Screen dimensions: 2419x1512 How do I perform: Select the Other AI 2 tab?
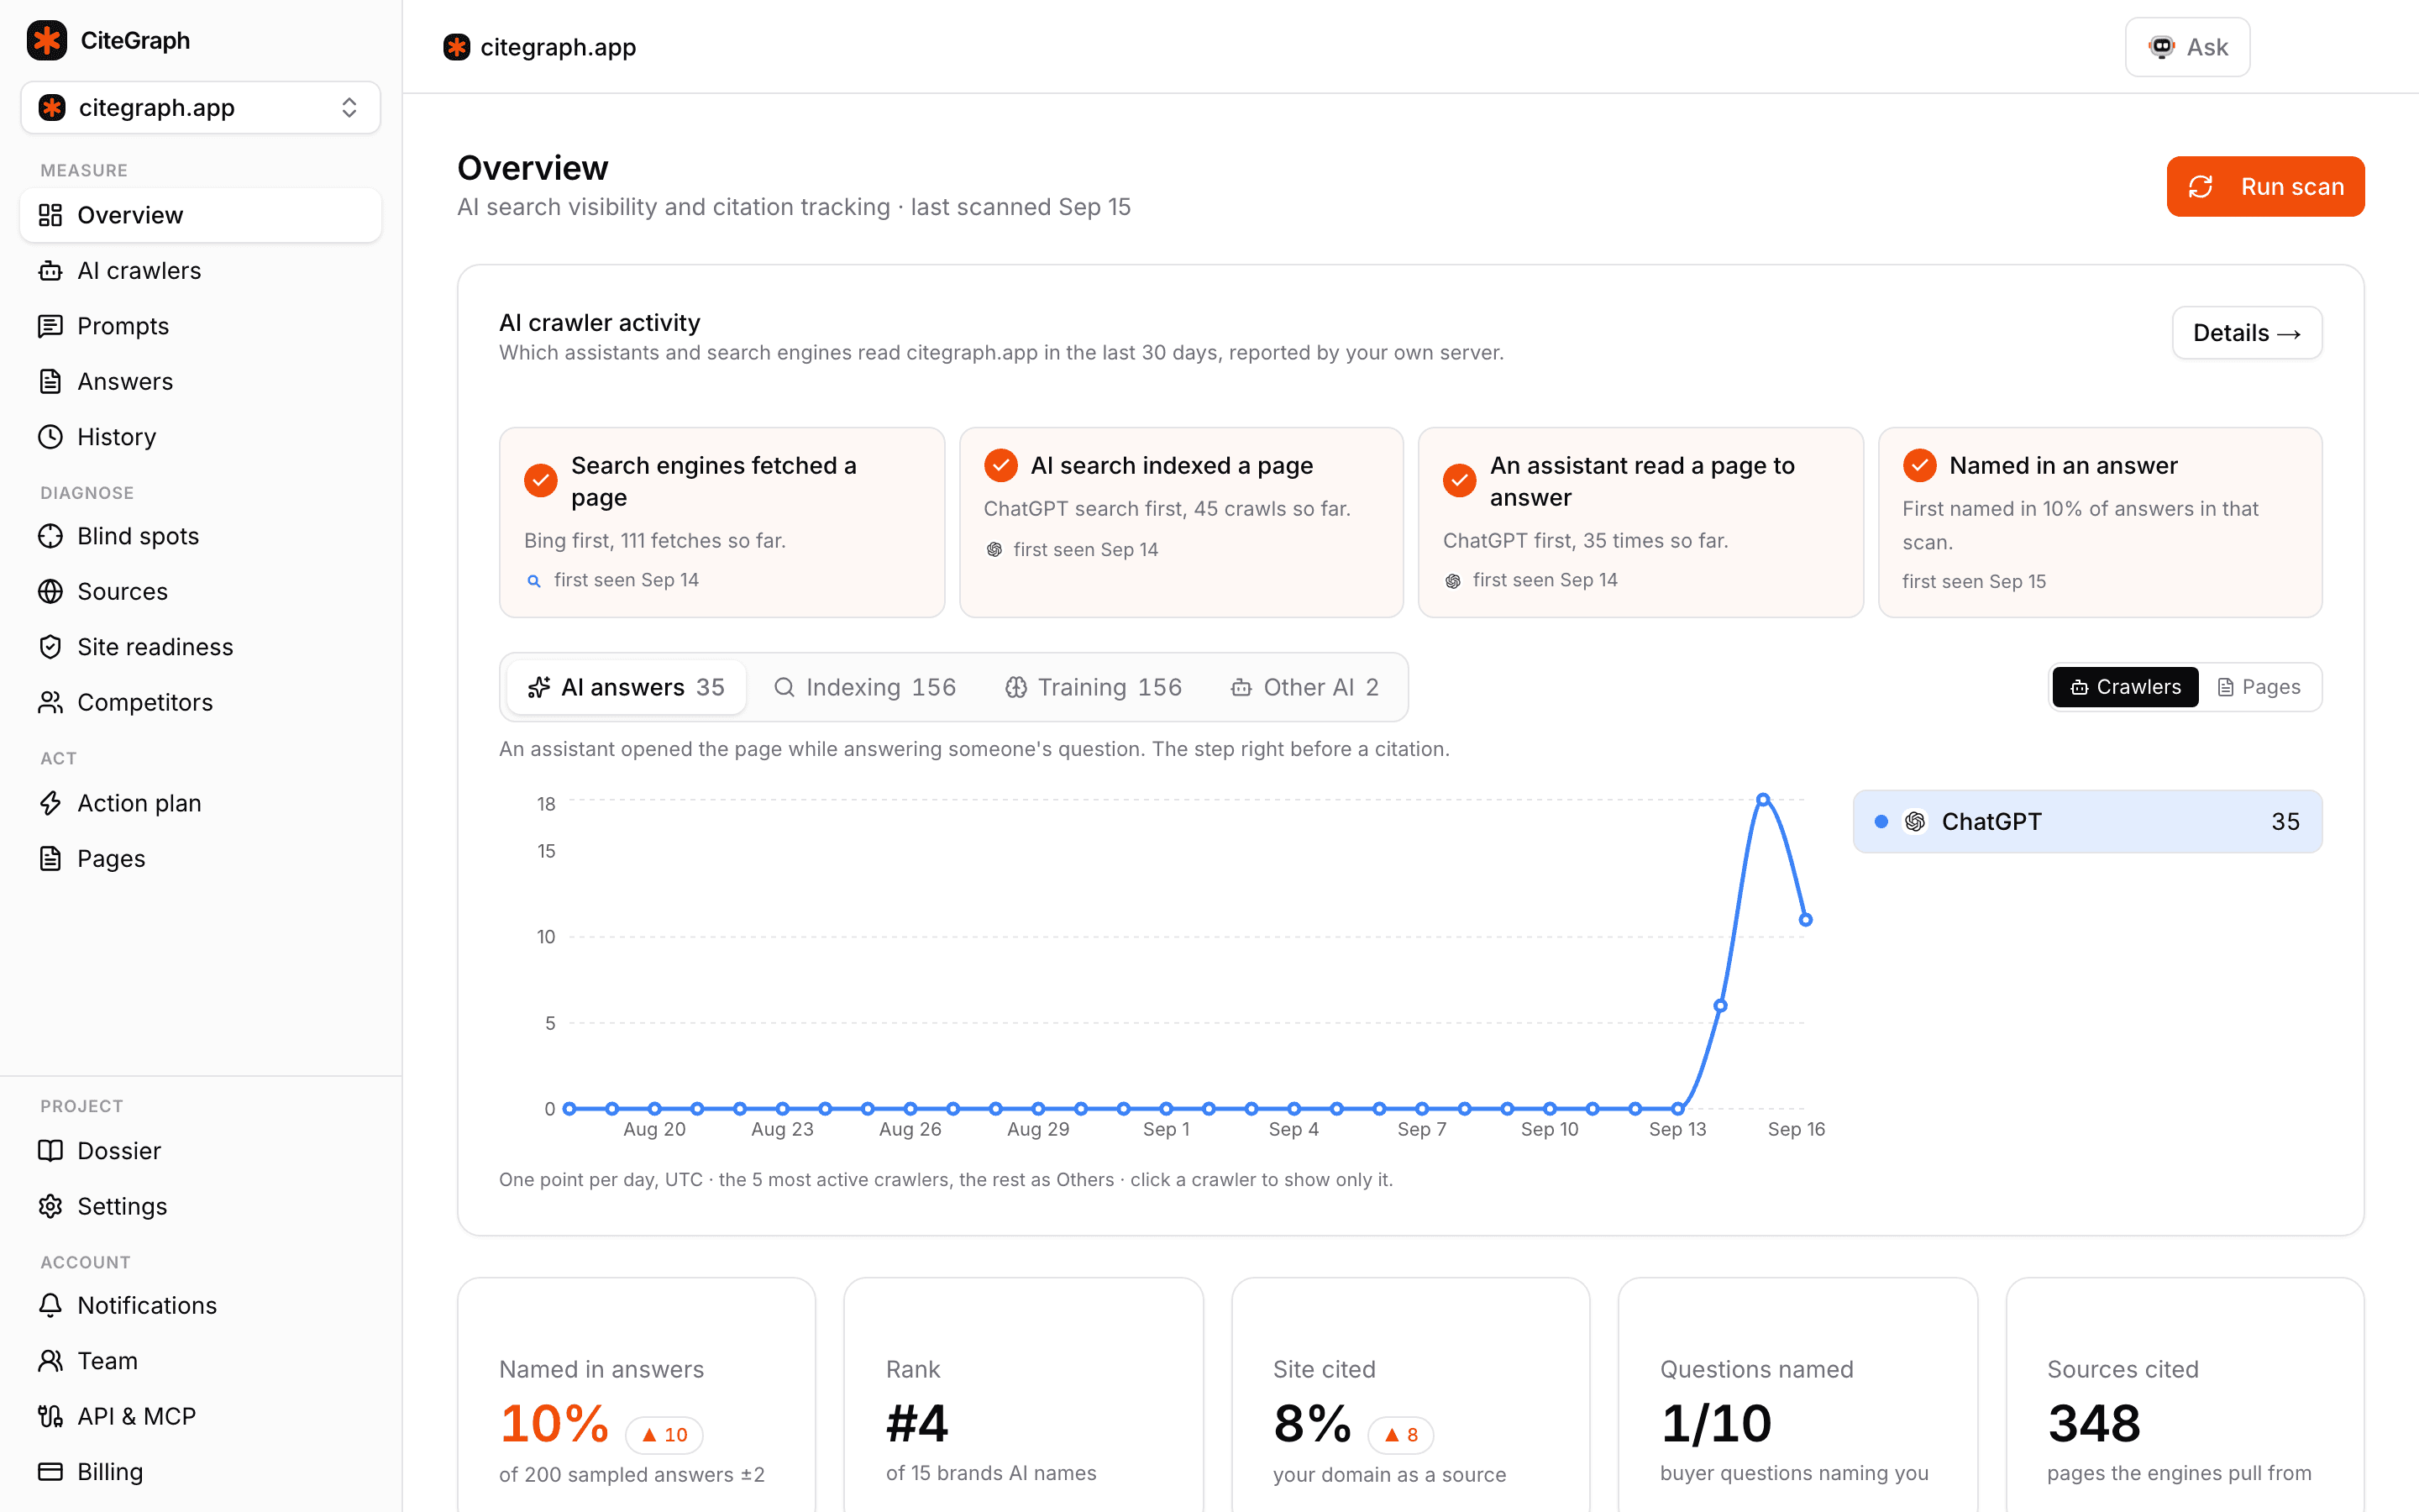(1305, 687)
